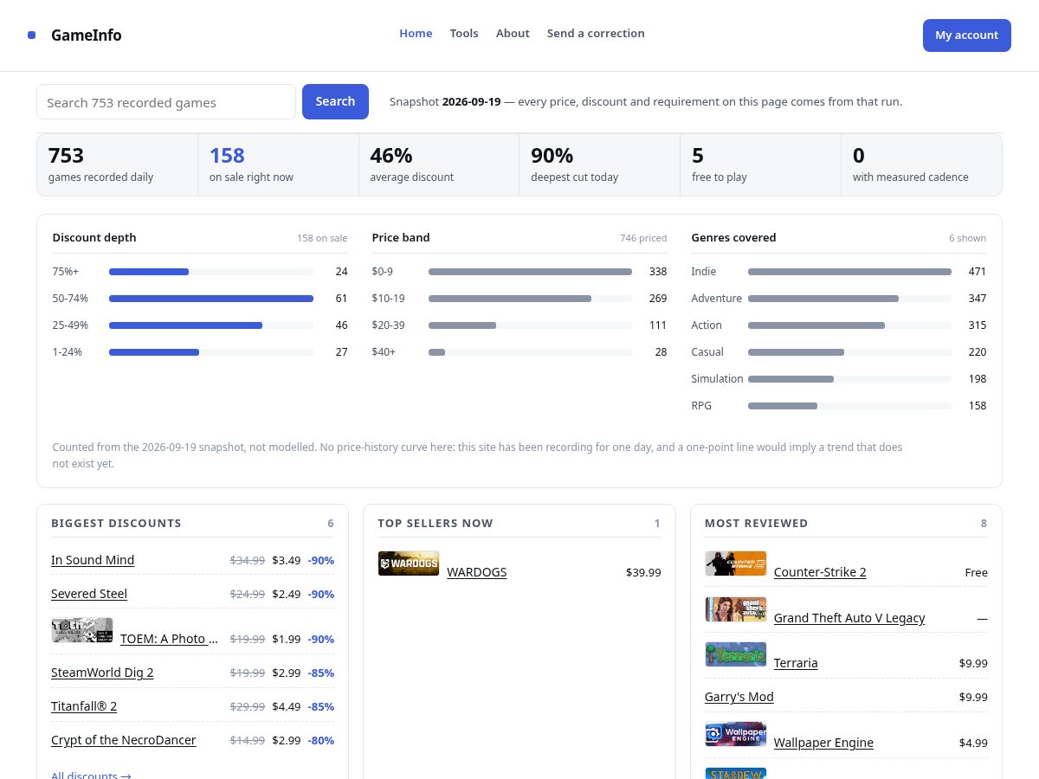The height and width of the screenshot is (779, 1039).
Task: Open the SteamWorld Dig 2 link
Action: 102,673
